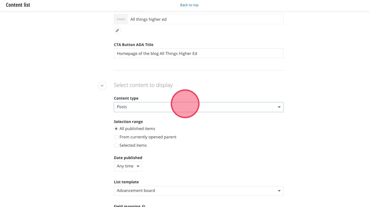This screenshot has height=207, width=370.
Task: Click the Back to top link
Action: (x=189, y=5)
